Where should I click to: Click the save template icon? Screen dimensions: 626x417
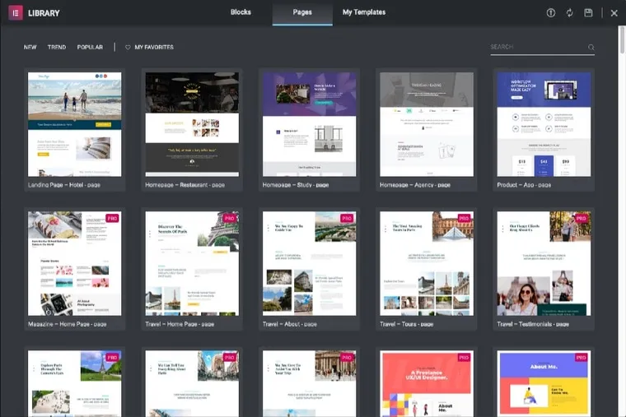click(588, 13)
